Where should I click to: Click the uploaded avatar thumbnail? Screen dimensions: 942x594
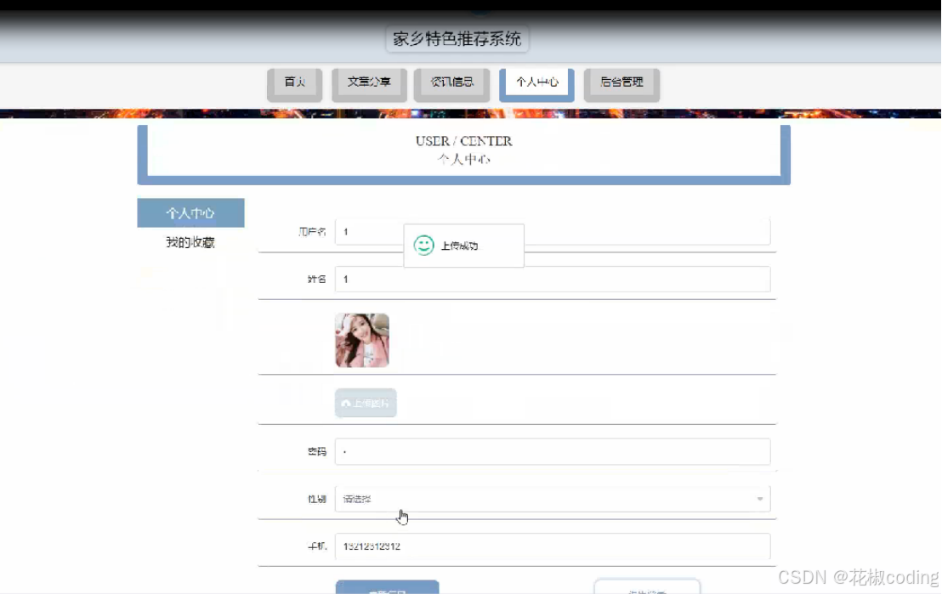[x=362, y=340]
